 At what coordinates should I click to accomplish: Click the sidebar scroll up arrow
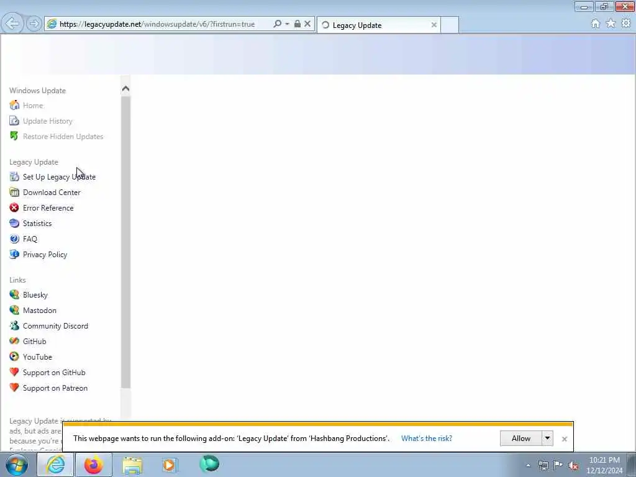[125, 89]
